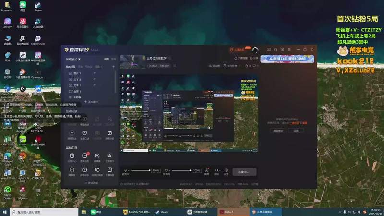The width and height of the screenshot is (384, 216).
Task: Open TeamViewer desktop shortcut
Action: (x=38, y=40)
